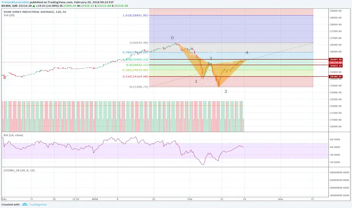The width and height of the screenshot is (352, 208).
Task: Click the RSI 80.0000 scale label
Action: pyautogui.click(x=335, y=140)
